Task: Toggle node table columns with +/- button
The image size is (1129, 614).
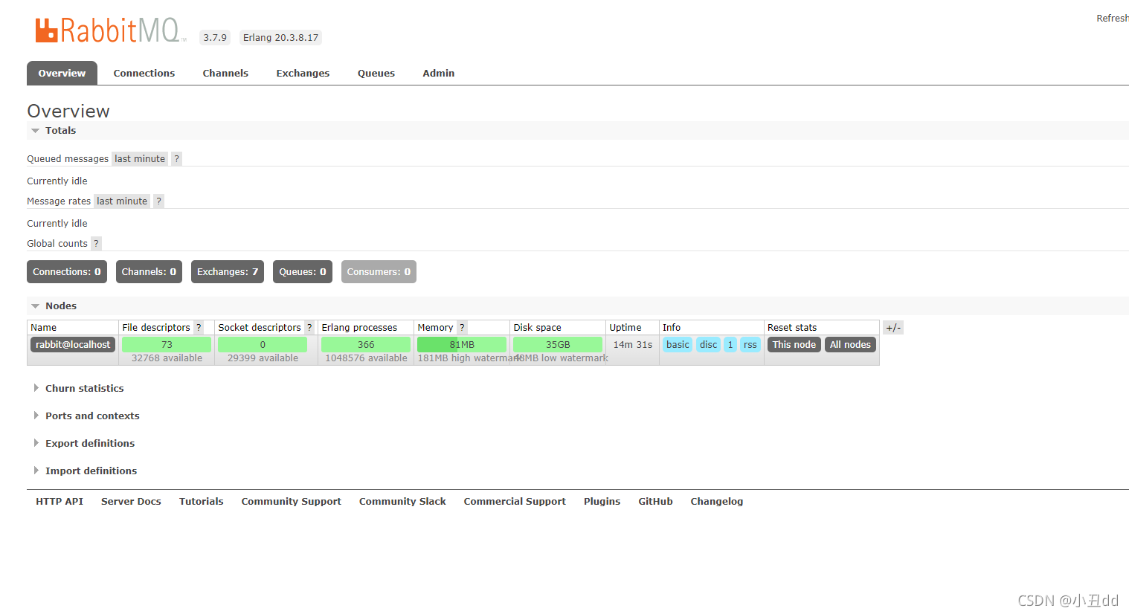Action: [893, 328]
